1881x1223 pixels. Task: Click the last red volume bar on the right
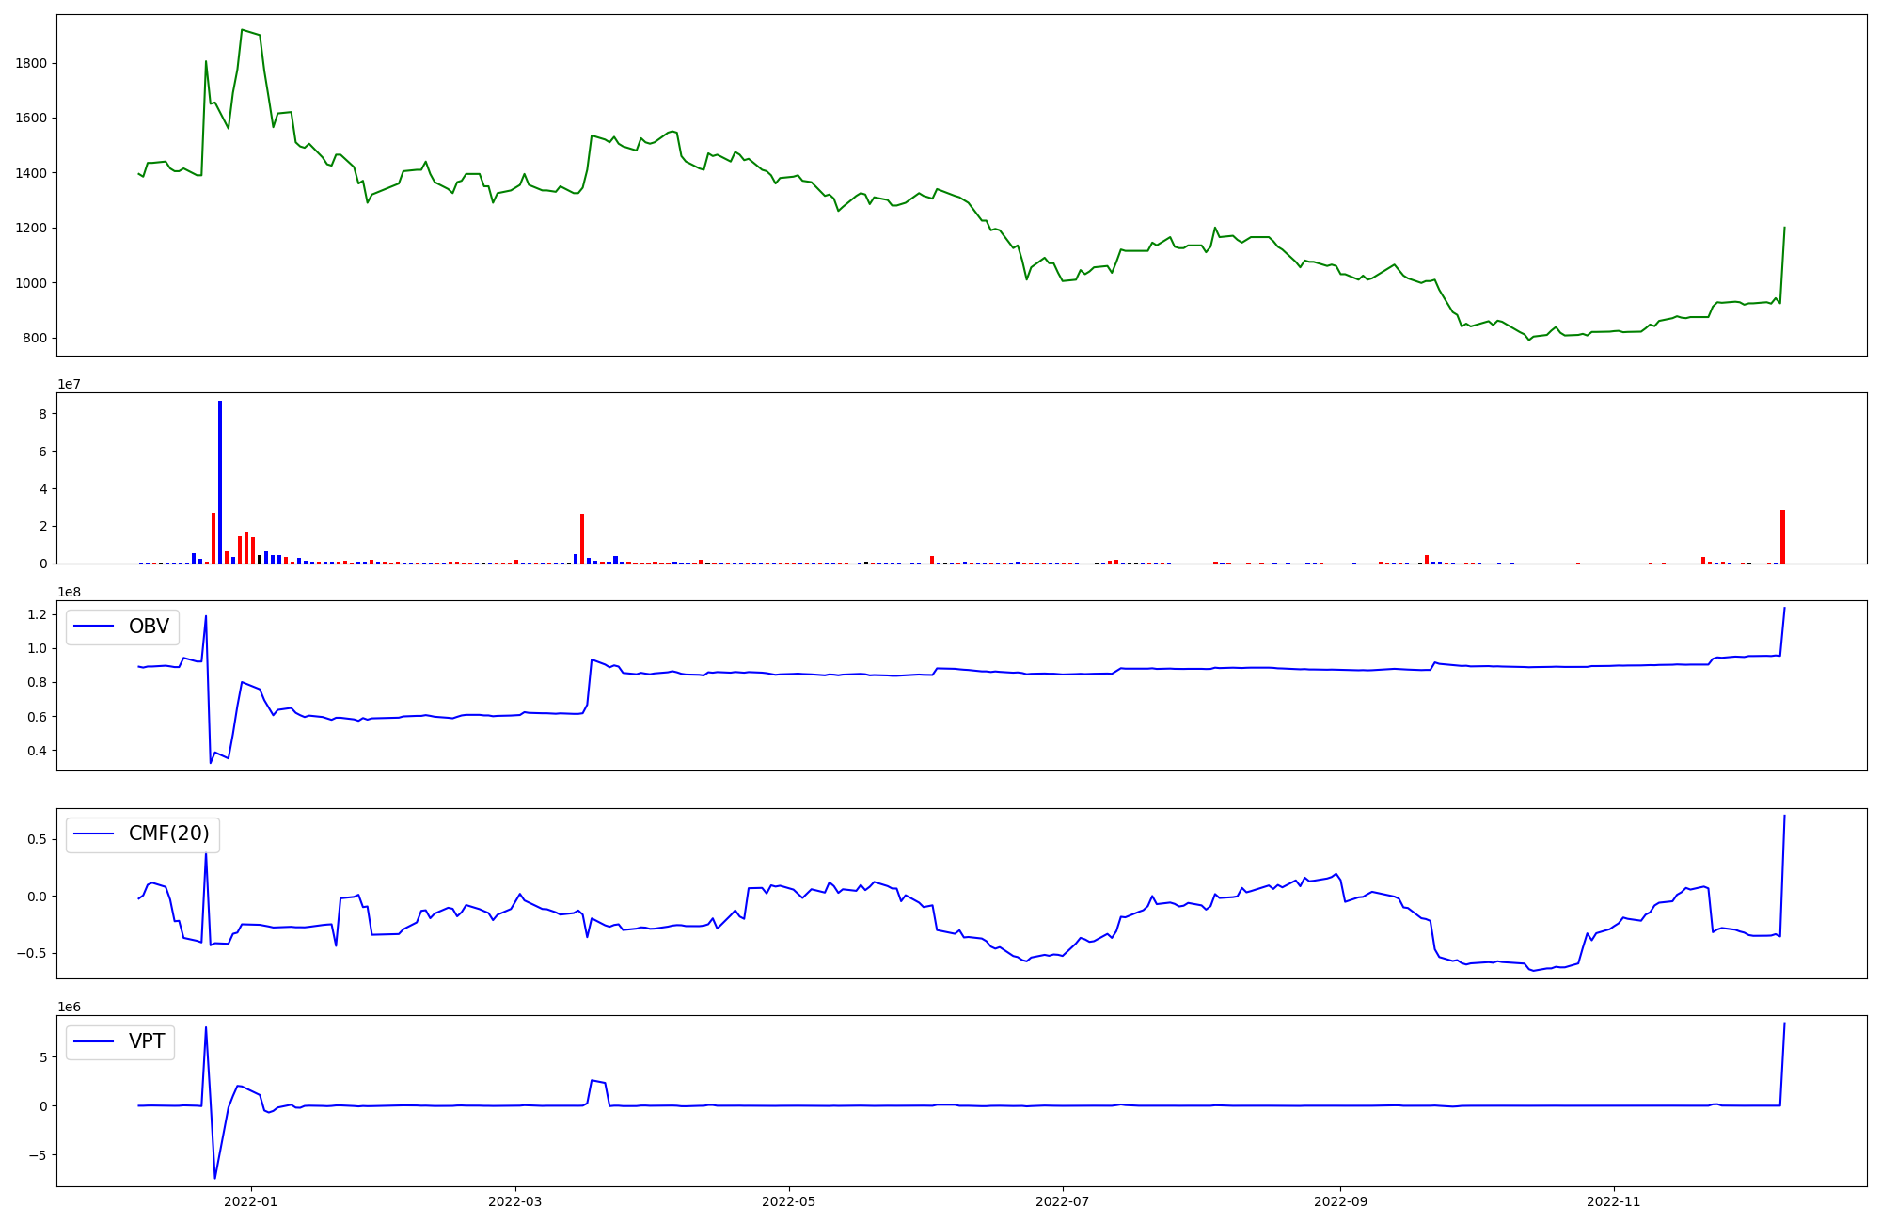(x=1782, y=536)
